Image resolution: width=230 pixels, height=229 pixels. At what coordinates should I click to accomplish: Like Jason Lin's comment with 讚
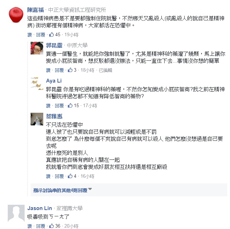(x=30, y=226)
